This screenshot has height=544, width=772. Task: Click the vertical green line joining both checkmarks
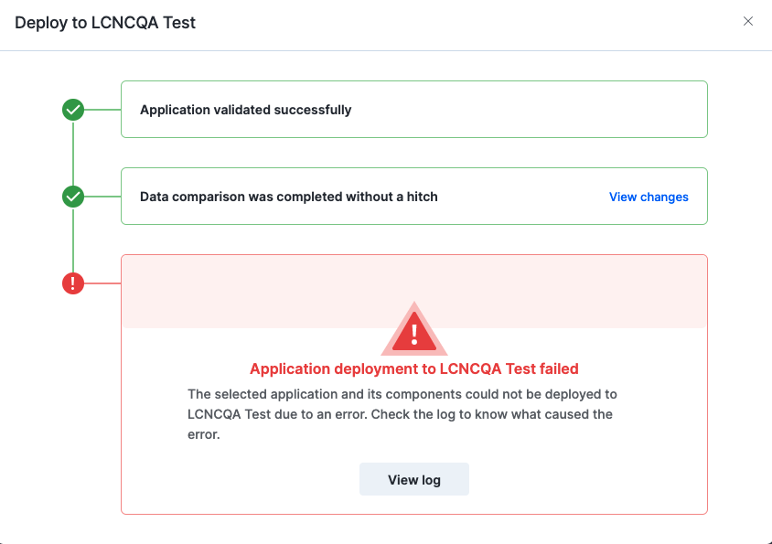click(x=73, y=153)
